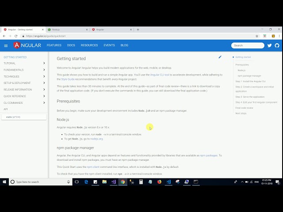Open the nodejs.org link
The width and height of the screenshot is (283, 212).
pyautogui.click(x=96, y=139)
